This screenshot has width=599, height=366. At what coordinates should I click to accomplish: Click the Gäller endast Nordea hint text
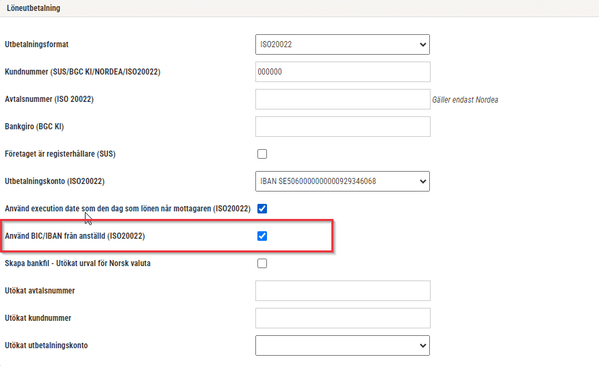point(465,100)
